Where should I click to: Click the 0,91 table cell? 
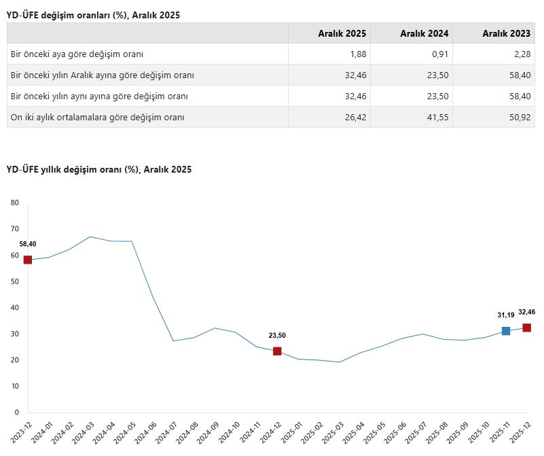coord(439,54)
